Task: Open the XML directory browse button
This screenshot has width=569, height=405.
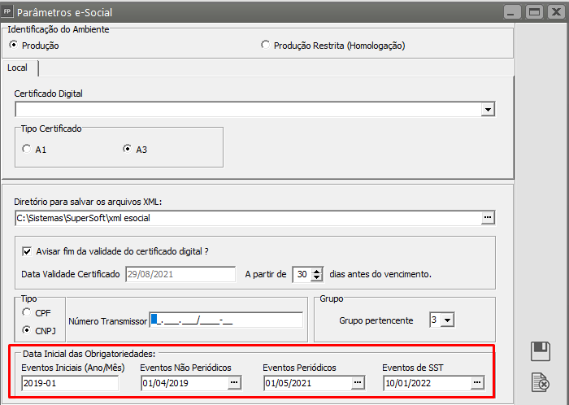Action: click(488, 218)
